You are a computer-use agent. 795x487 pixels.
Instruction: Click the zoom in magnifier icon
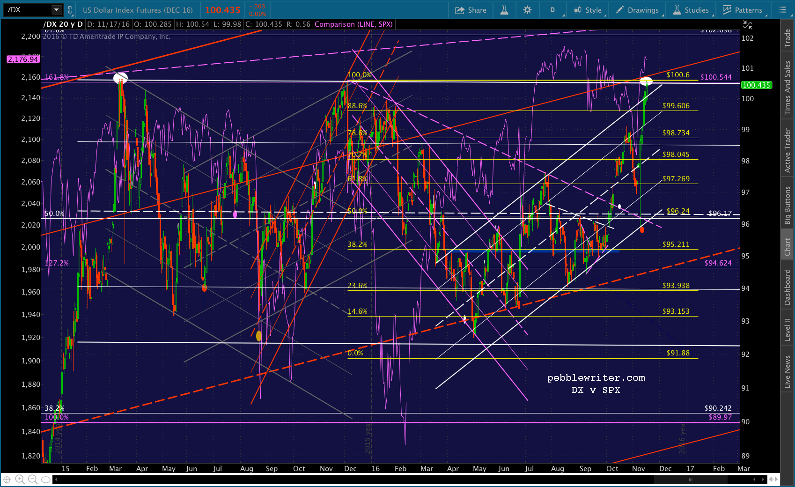pyautogui.click(x=20, y=479)
